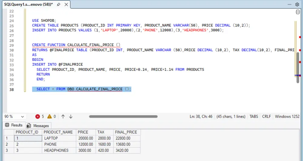Screen dimensions: 303x161
Task: Click CALCULATE_FINAL_PRICE in CREATE FUNCTION line
Action: click(x=90, y=45)
